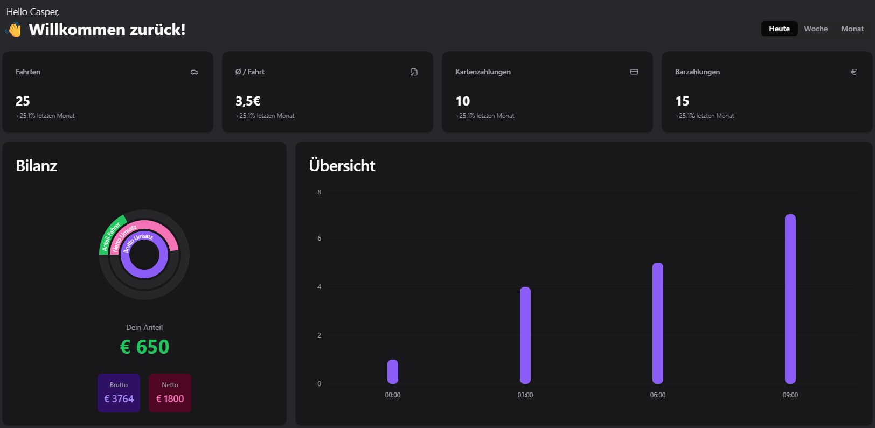
Task: Click the euro icon in Barzahlungen card
Action: click(x=853, y=72)
